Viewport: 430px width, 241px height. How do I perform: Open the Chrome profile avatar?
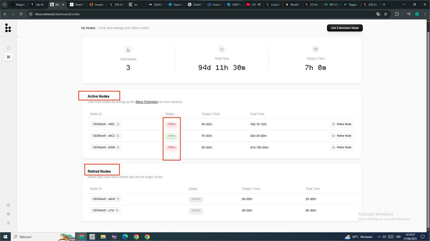417,14
